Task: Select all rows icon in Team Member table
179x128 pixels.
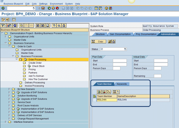Action: coord(95,96)
